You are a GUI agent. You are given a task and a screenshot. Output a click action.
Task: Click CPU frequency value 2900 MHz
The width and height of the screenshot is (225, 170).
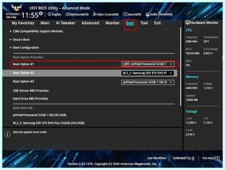[191, 42]
